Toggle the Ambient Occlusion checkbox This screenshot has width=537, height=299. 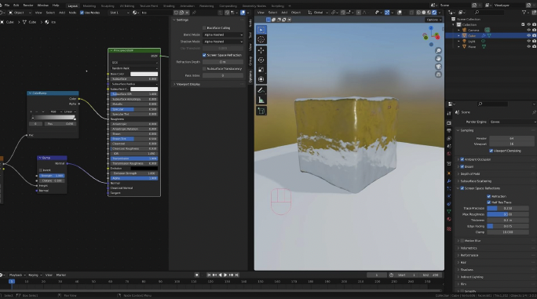click(x=462, y=159)
